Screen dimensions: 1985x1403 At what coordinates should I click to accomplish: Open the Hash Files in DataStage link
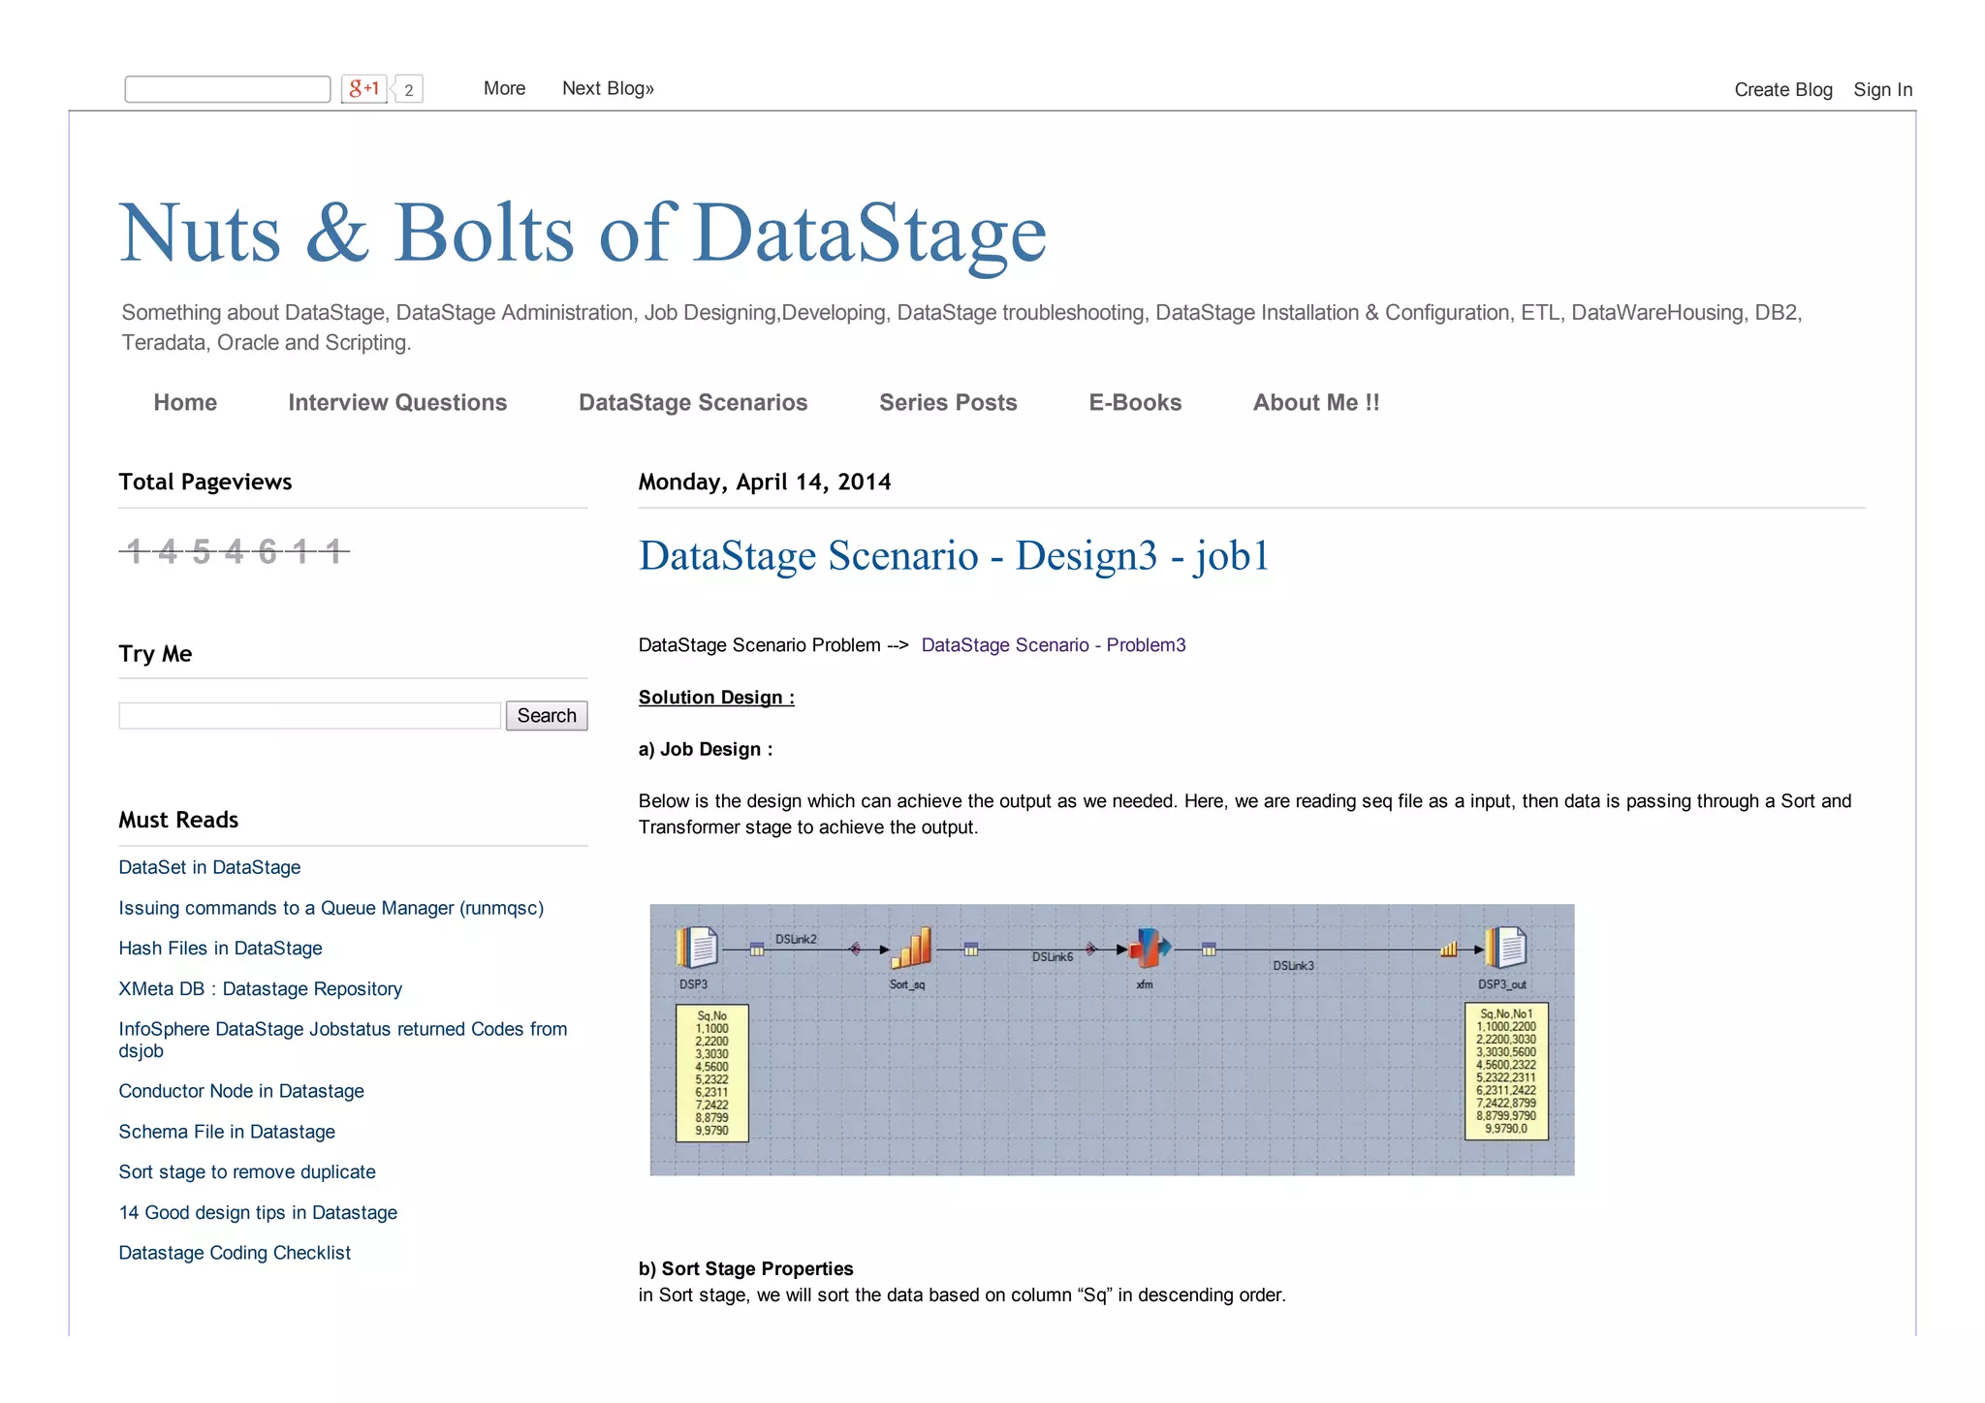tap(220, 948)
